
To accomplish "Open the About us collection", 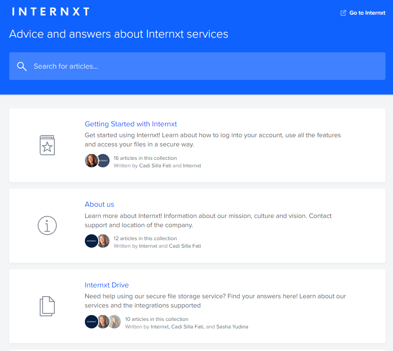I will tap(99, 204).
